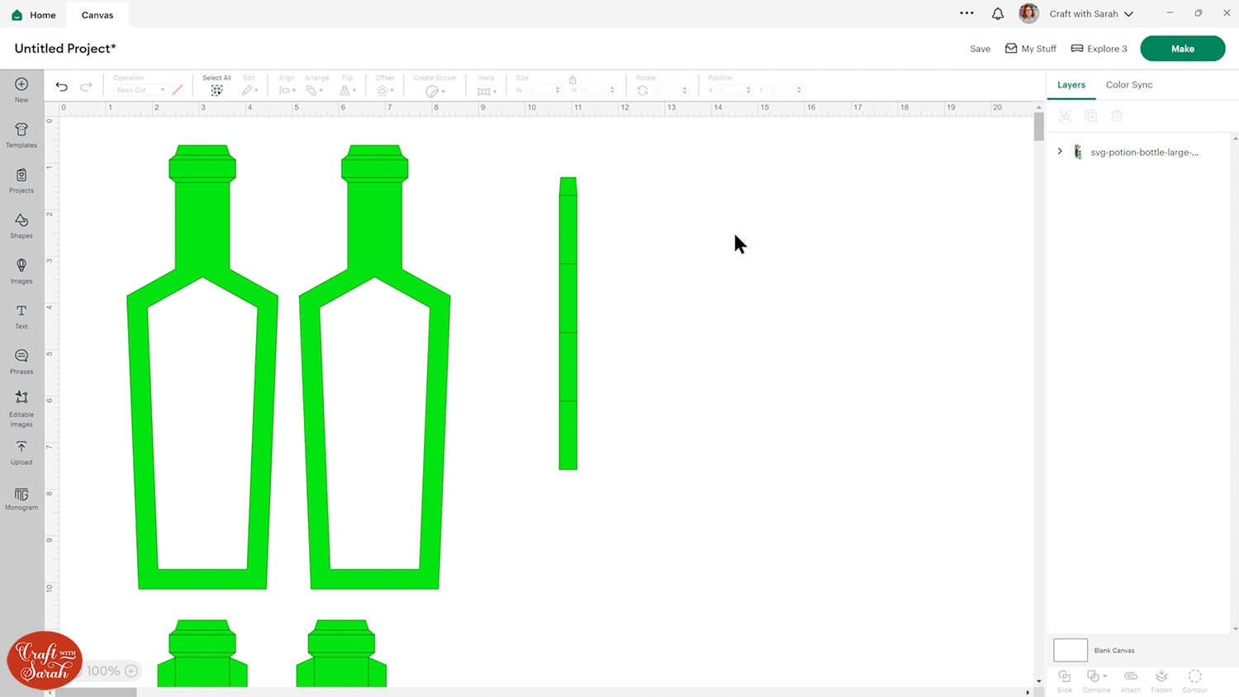Open the Flip dropdown
Viewport: 1239px width, 697px height.
[x=346, y=90]
